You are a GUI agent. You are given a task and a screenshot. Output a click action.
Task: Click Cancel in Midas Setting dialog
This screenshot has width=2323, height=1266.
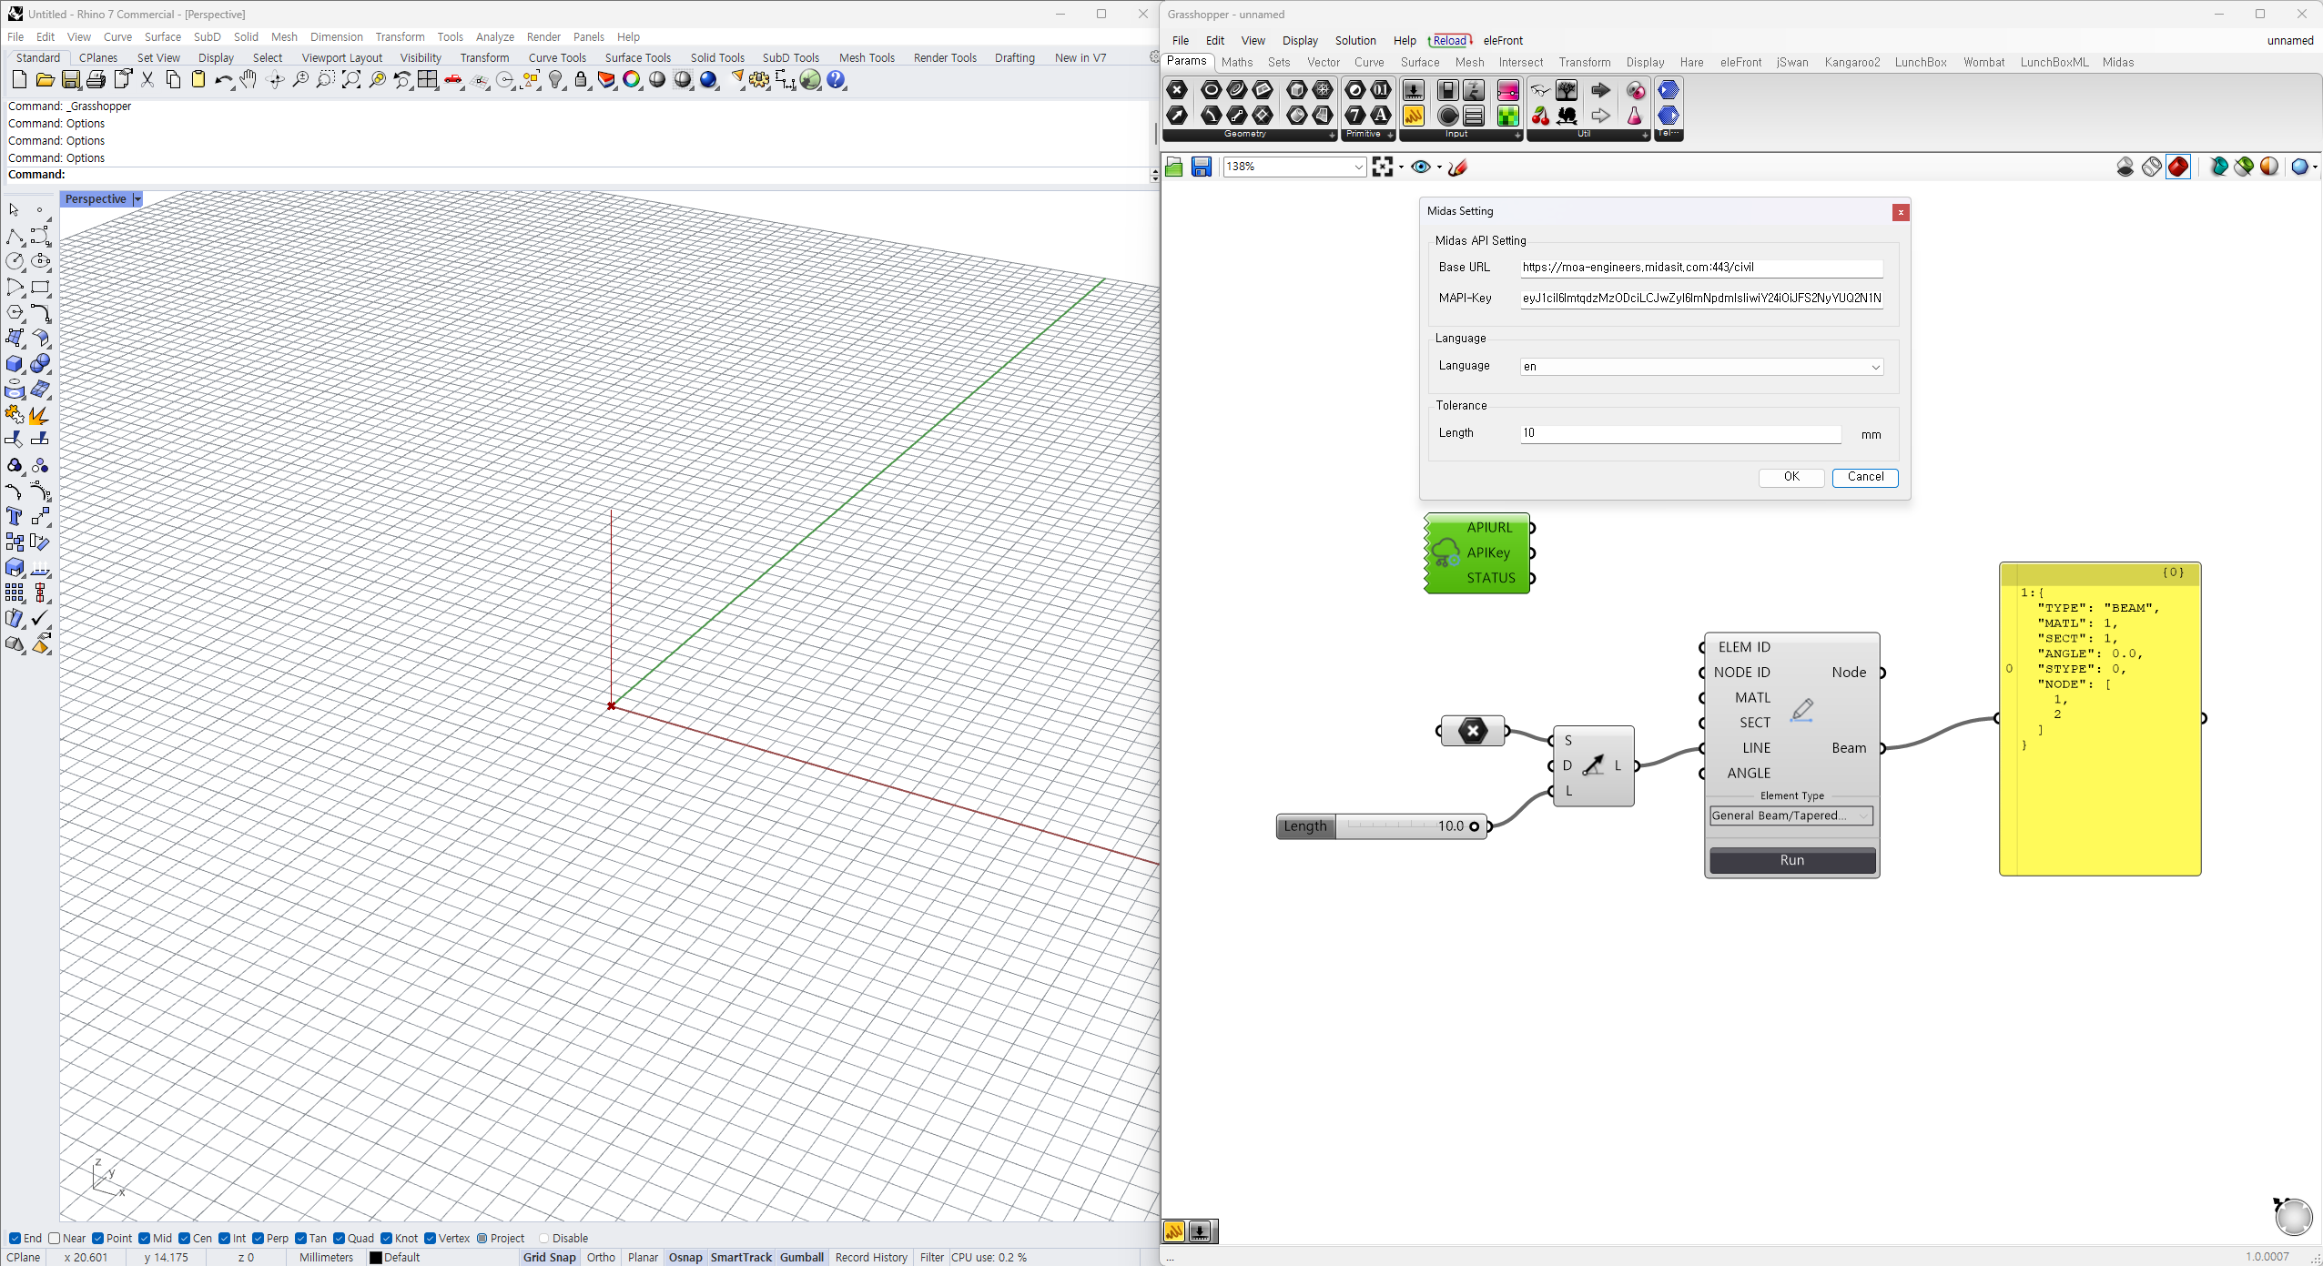pyautogui.click(x=1865, y=477)
